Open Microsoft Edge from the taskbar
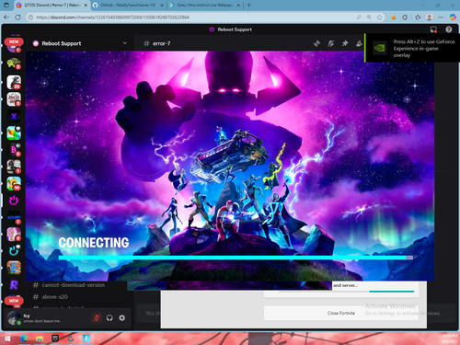This screenshot has height=345, width=460. tap(24, 339)
